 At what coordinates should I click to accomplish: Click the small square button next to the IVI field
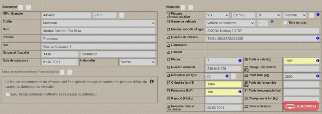234,76
